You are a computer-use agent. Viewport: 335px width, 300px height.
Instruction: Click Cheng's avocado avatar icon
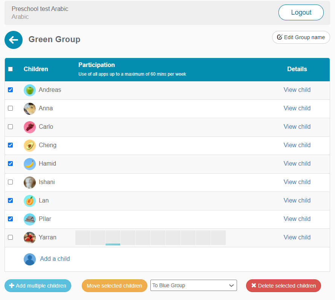pyautogui.click(x=30, y=145)
